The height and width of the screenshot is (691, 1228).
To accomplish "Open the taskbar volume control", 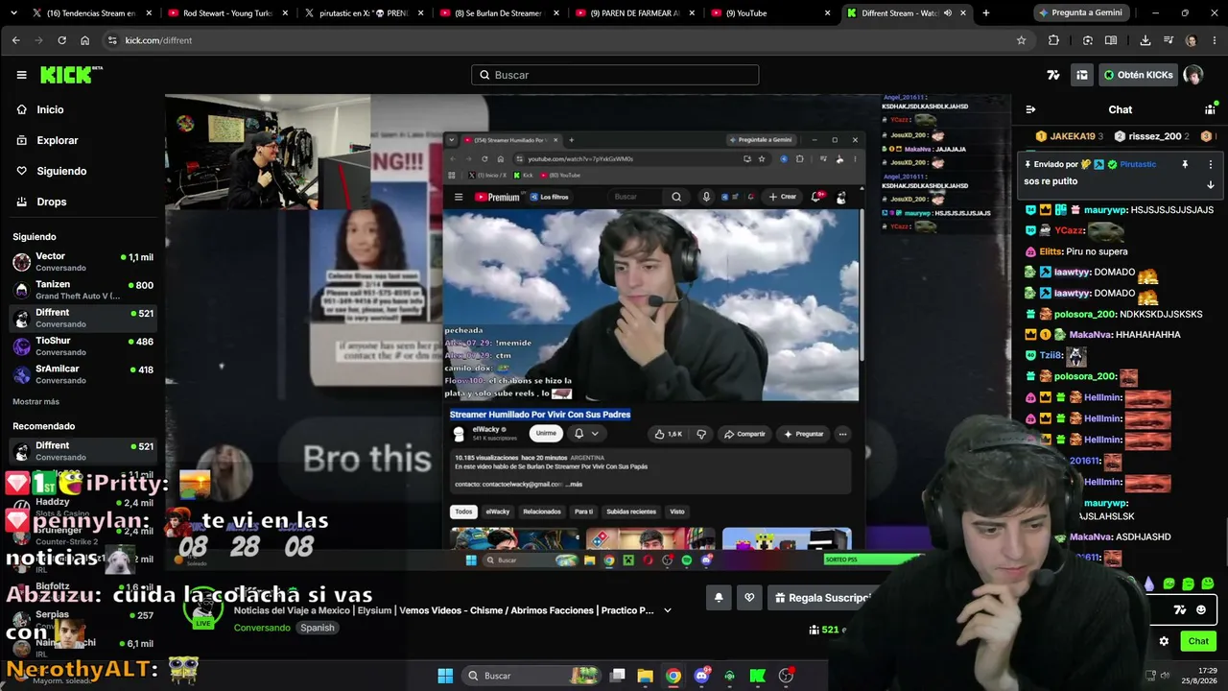I will (1166, 675).
